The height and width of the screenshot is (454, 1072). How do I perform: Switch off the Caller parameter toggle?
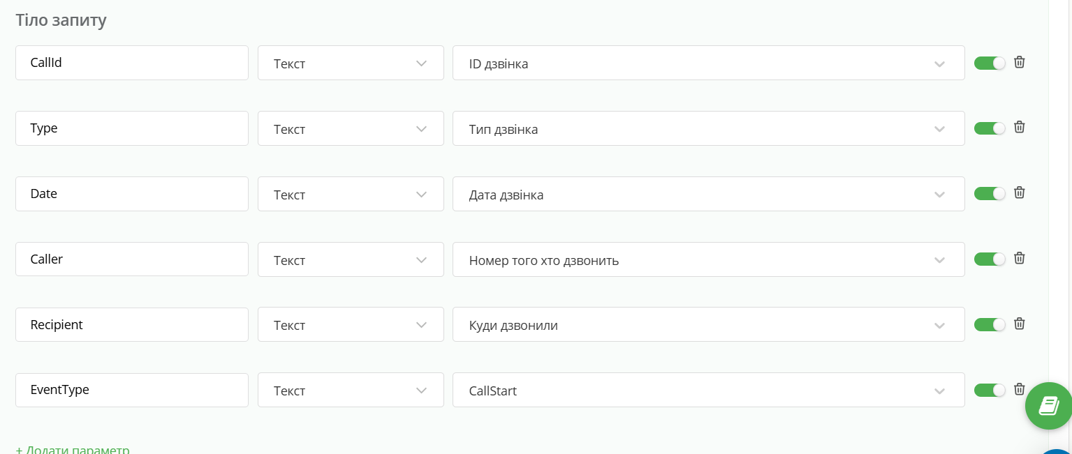click(x=989, y=259)
